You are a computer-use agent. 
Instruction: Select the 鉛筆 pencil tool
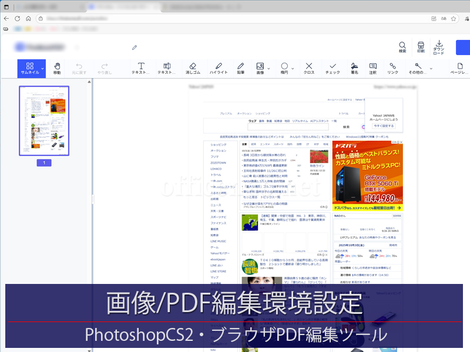click(x=241, y=68)
